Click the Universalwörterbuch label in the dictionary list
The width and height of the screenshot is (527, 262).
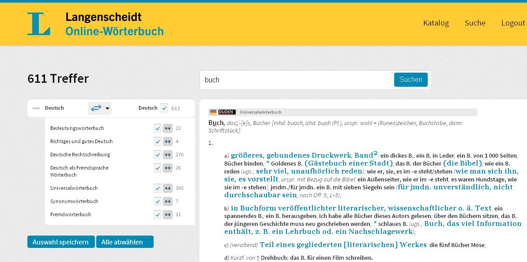[x=74, y=188]
